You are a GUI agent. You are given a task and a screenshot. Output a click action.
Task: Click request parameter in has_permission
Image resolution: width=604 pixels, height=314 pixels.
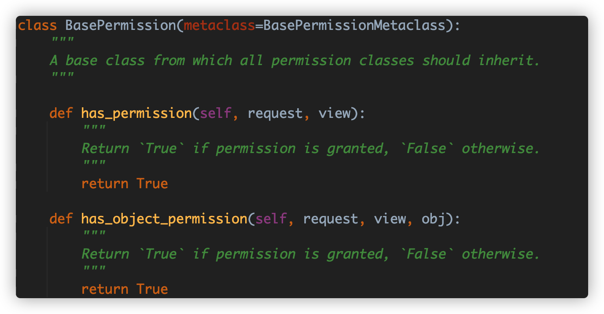click(x=275, y=113)
